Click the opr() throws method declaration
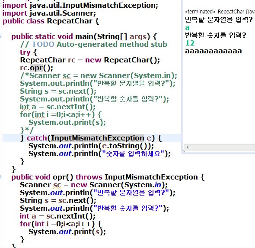This screenshot has width=255, height=248. (x=108, y=177)
